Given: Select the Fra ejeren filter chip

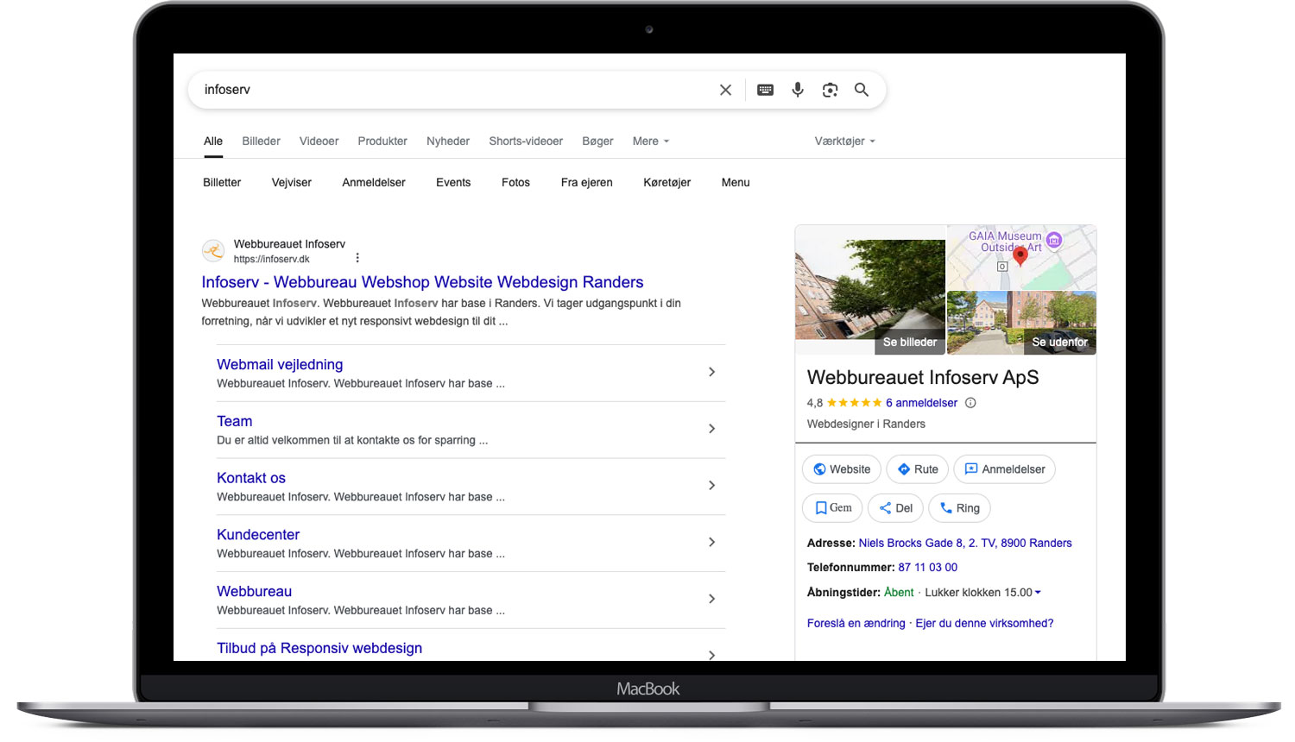Looking at the screenshot, I should click(586, 183).
